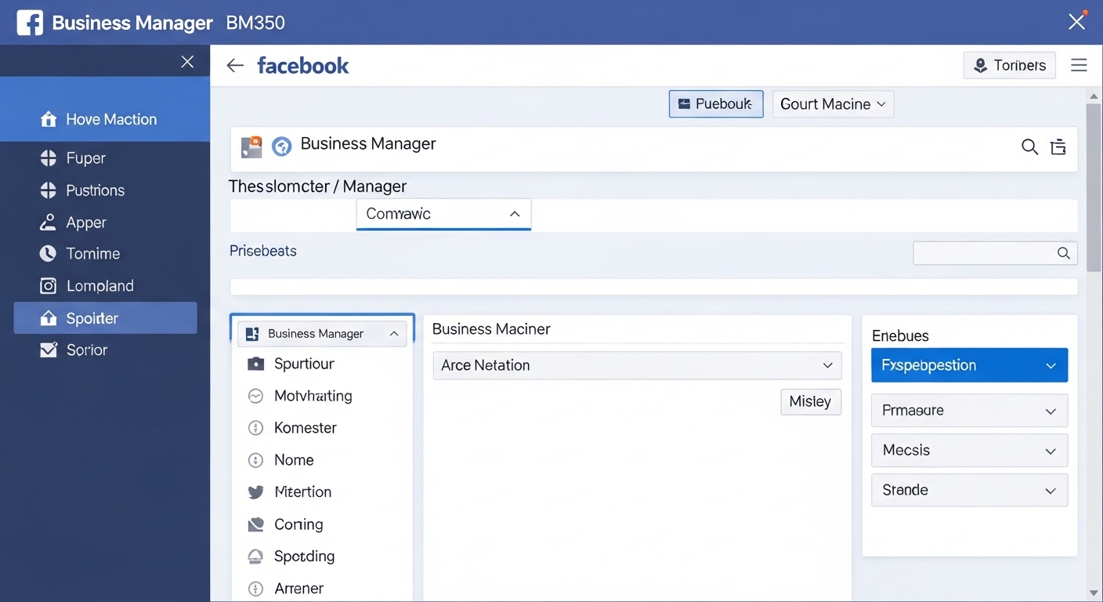Click the Fuper globe icon
1103x602 pixels.
(x=49, y=158)
